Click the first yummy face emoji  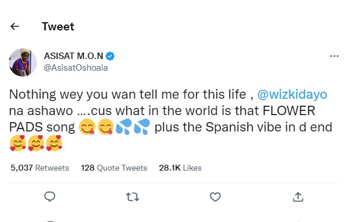pyautogui.click(x=87, y=127)
